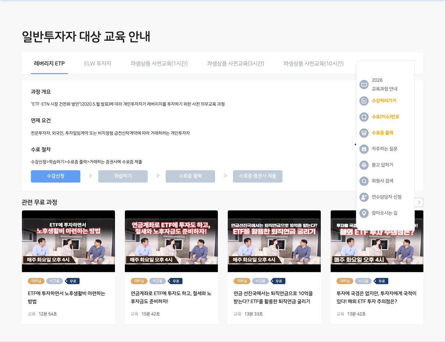Click the blue 수강신청 button
Image resolution: width=445 pixels, height=342 pixels.
[56, 176]
